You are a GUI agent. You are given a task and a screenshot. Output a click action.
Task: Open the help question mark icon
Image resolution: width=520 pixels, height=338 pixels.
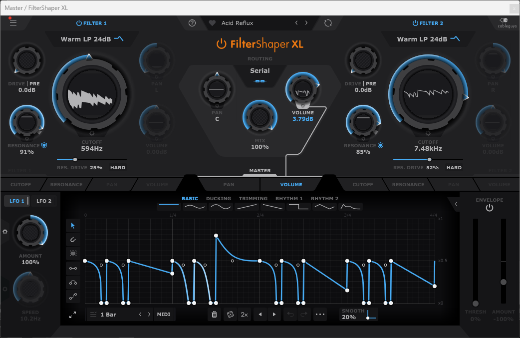(x=192, y=23)
